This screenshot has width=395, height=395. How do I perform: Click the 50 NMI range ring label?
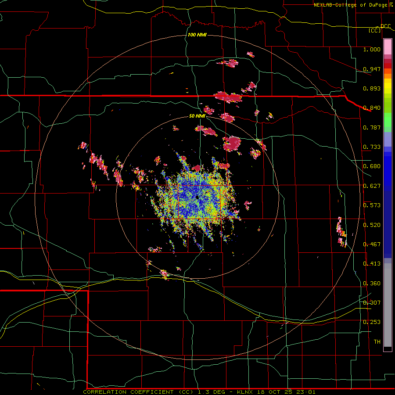(x=197, y=116)
